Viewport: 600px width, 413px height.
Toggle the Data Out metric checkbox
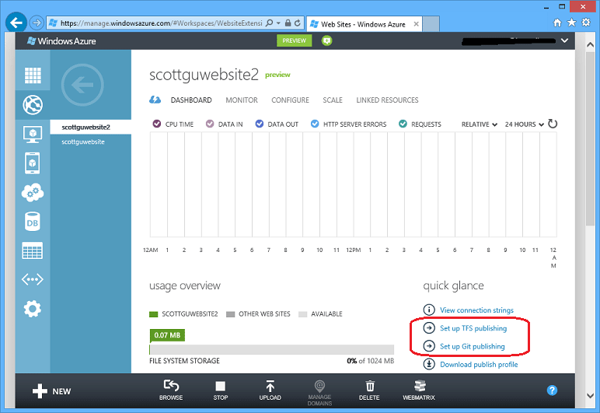(x=260, y=124)
